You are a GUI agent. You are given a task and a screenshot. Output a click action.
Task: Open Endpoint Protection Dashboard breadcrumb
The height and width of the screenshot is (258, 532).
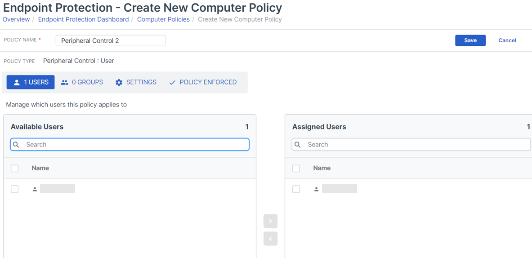coord(83,19)
